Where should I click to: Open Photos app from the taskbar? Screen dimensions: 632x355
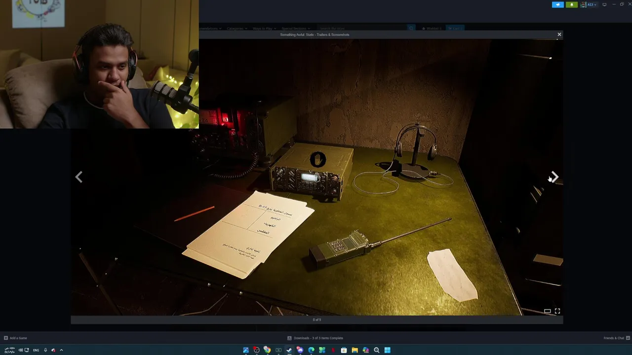coord(246,350)
